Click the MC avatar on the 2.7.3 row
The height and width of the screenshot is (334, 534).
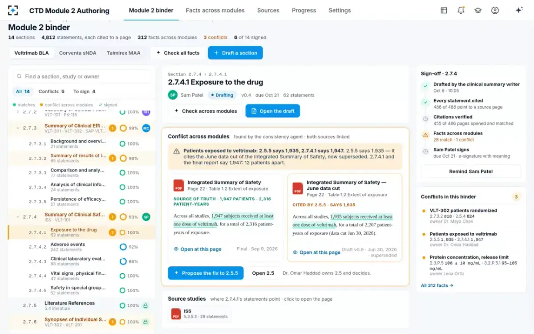(146, 128)
